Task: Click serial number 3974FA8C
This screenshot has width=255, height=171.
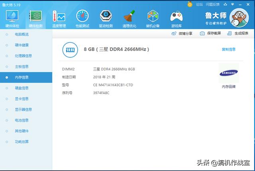Action: [101, 93]
